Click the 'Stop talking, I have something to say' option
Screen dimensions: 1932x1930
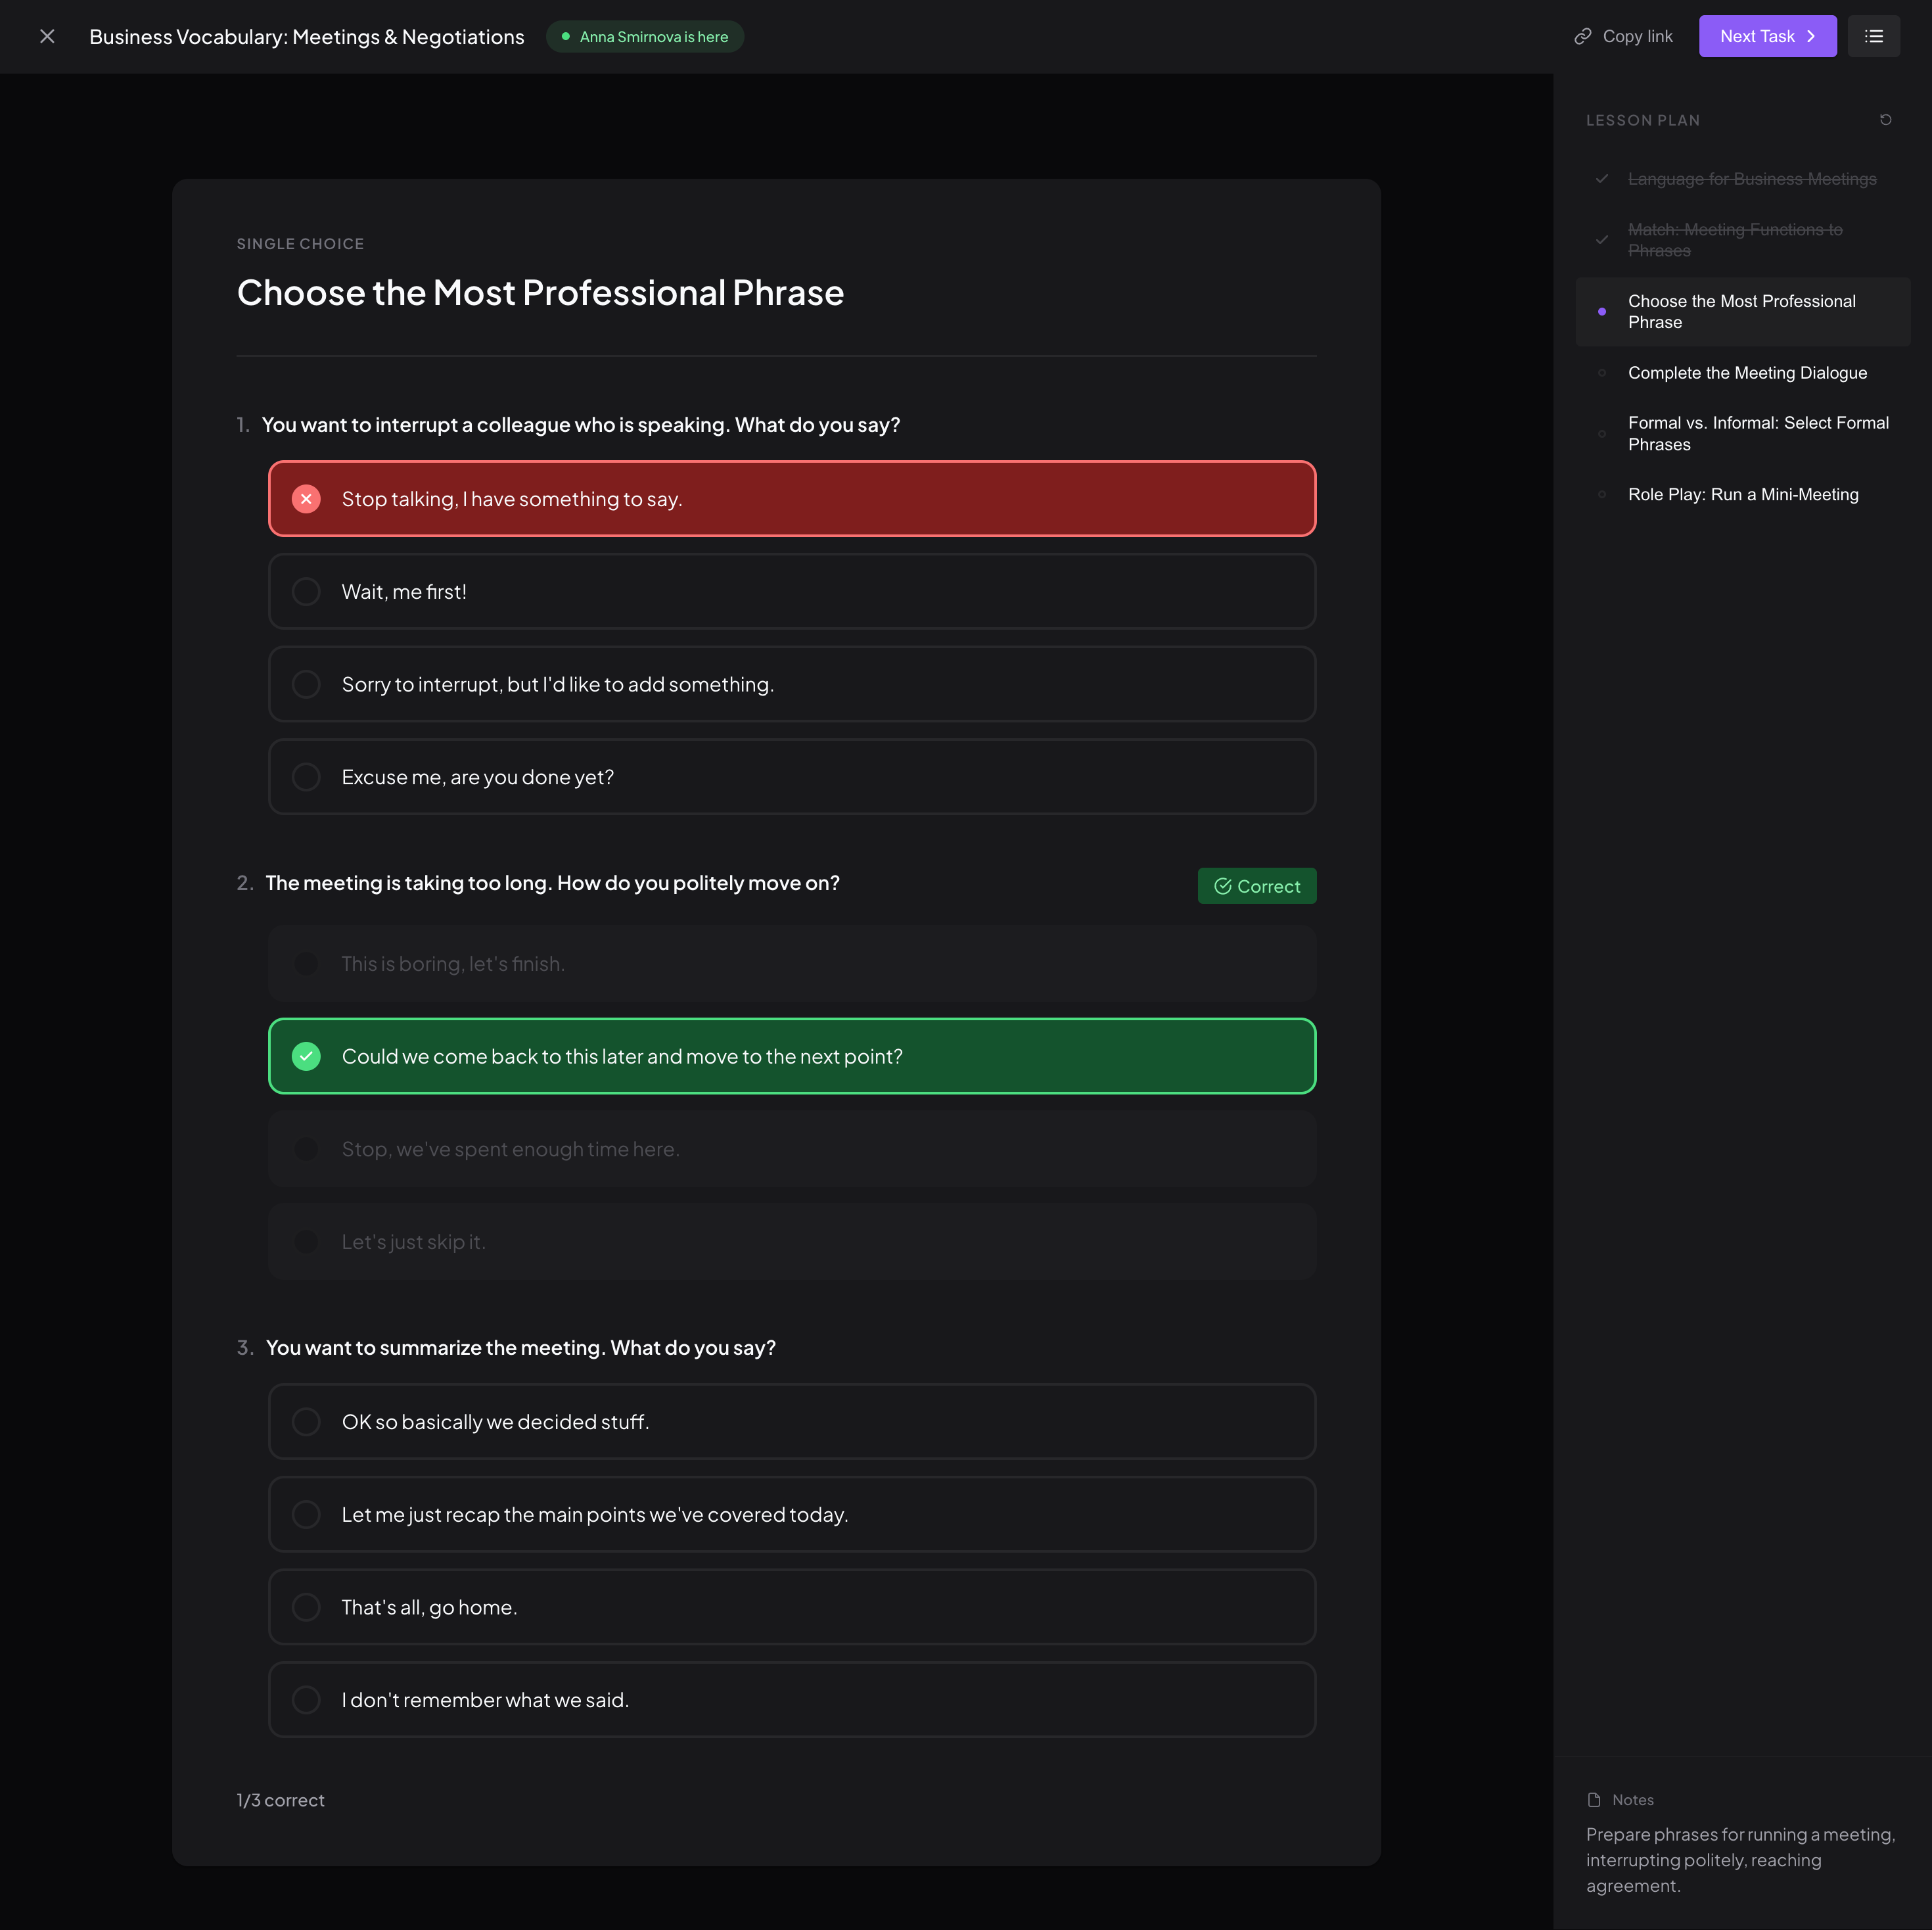click(792, 499)
